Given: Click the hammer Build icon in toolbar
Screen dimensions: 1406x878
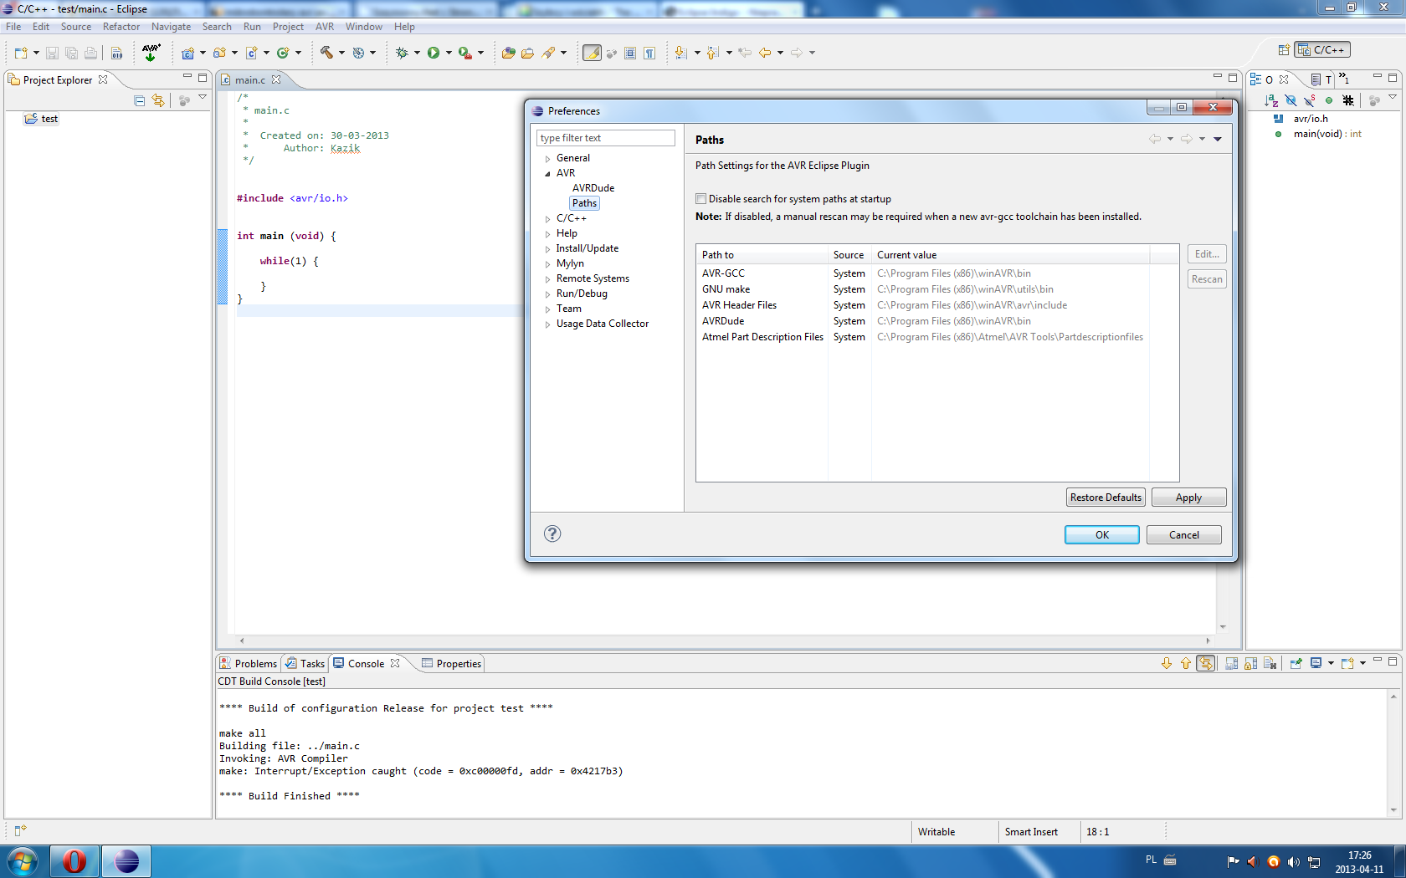Looking at the screenshot, I should point(326,53).
